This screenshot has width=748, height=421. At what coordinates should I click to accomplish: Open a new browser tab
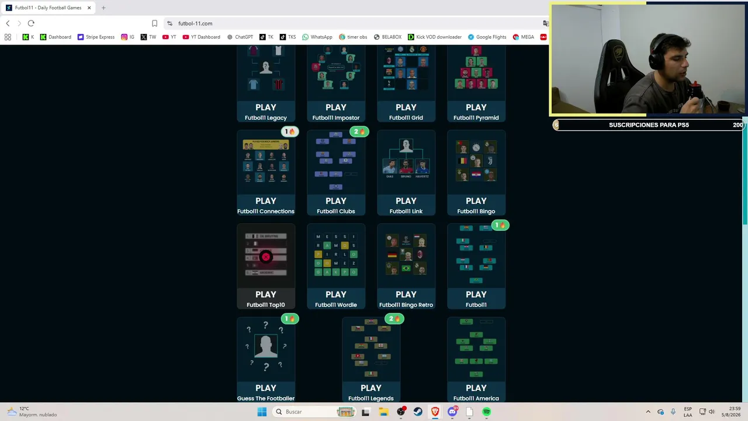(103, 8)
